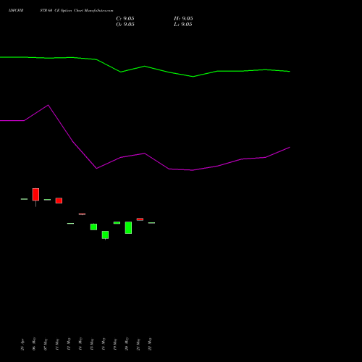Click the flat green candle above 07 May

click(x=47, y=200)
